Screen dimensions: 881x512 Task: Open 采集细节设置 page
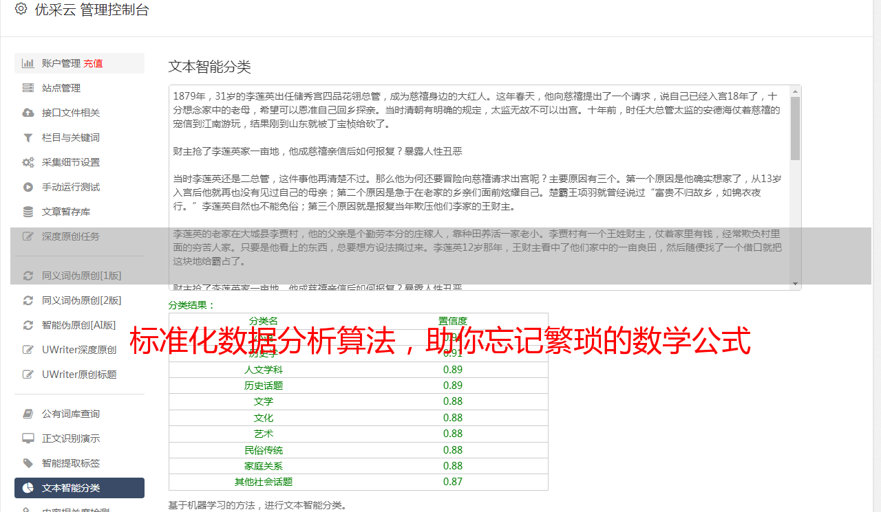tap(79, 162)
